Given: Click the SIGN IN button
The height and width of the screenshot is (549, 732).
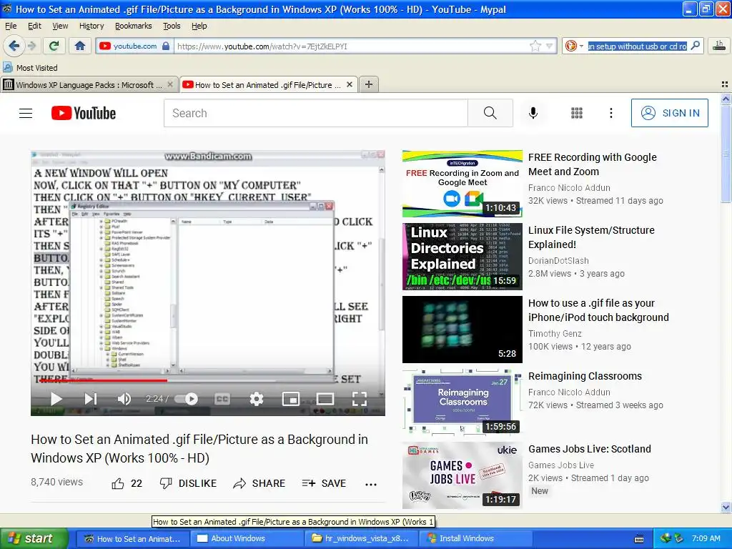Looking at the screenshot, I should coord(669,113).
